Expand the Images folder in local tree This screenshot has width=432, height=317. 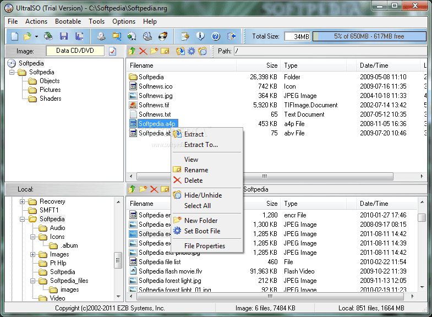[x=33, y=254]
